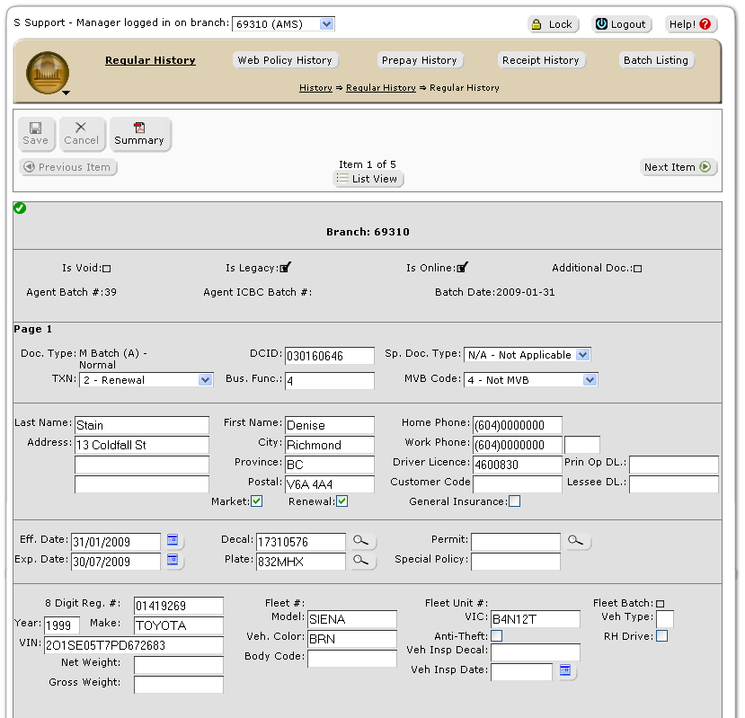Screen dimensions: 745x718
Task: Click into the Last Name field
Action: [141, 425]
